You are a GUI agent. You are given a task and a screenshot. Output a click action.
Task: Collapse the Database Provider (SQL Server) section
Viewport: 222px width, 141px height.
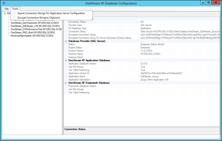66,41
